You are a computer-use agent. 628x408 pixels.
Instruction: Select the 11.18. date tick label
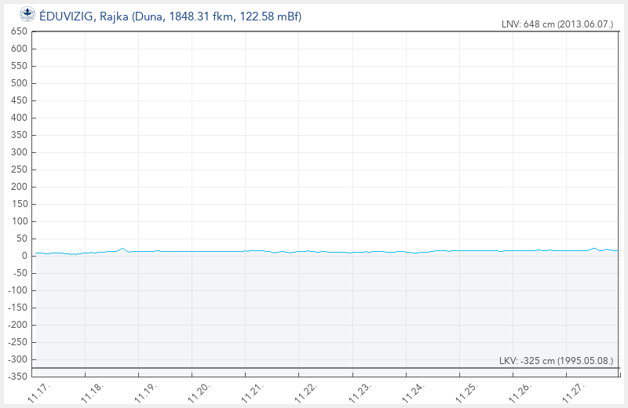pos(93,392)
